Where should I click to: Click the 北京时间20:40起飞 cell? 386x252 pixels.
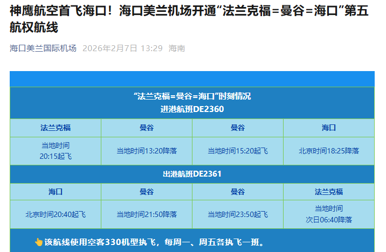(56, 214)
